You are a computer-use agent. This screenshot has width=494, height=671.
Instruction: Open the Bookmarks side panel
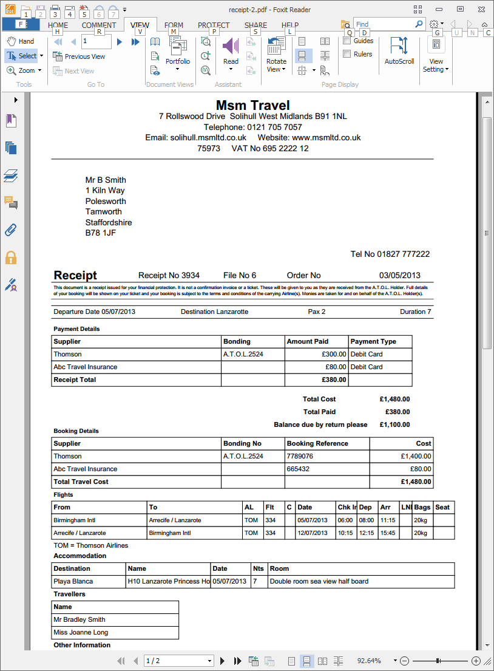pyautogui.click(x=11, y=121)
